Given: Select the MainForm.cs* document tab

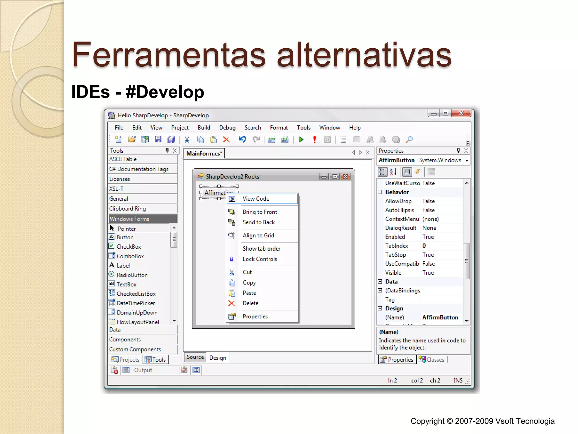Looking at the screenshot, I should click(x=204, y=153).
